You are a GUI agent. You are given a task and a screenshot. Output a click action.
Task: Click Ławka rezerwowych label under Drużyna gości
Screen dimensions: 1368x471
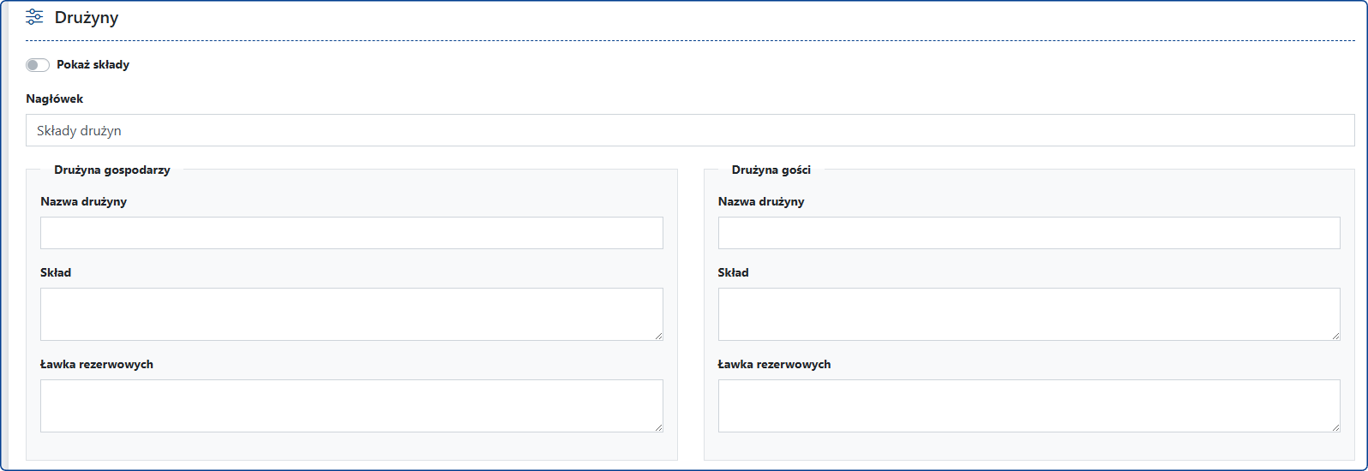[774, 365]
